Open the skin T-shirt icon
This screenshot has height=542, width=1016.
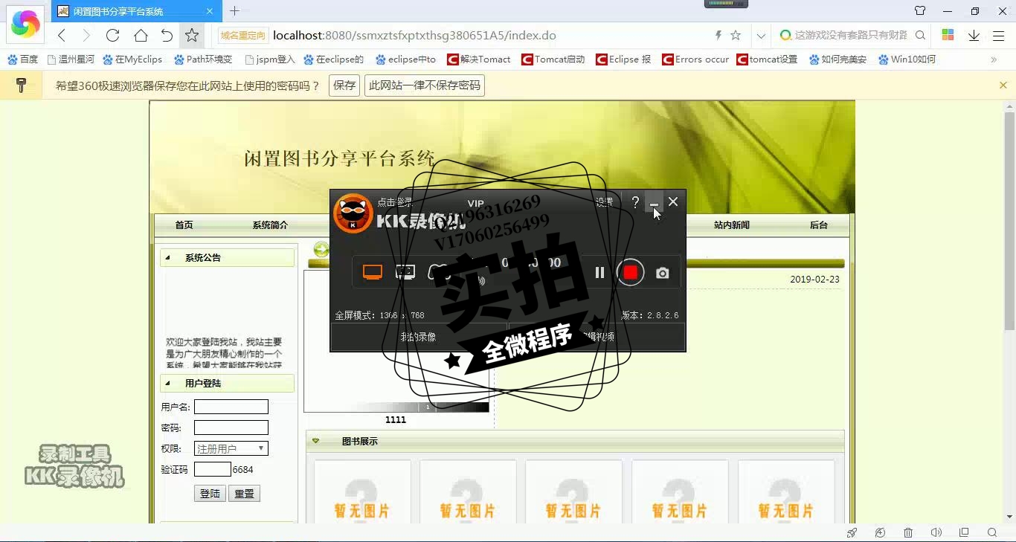pyautogui.click(x=920, y=11)
